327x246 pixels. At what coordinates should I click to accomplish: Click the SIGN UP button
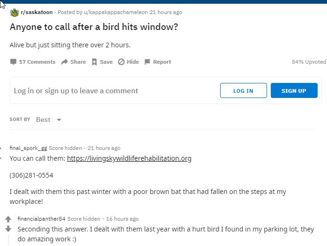tap(294, 90)
